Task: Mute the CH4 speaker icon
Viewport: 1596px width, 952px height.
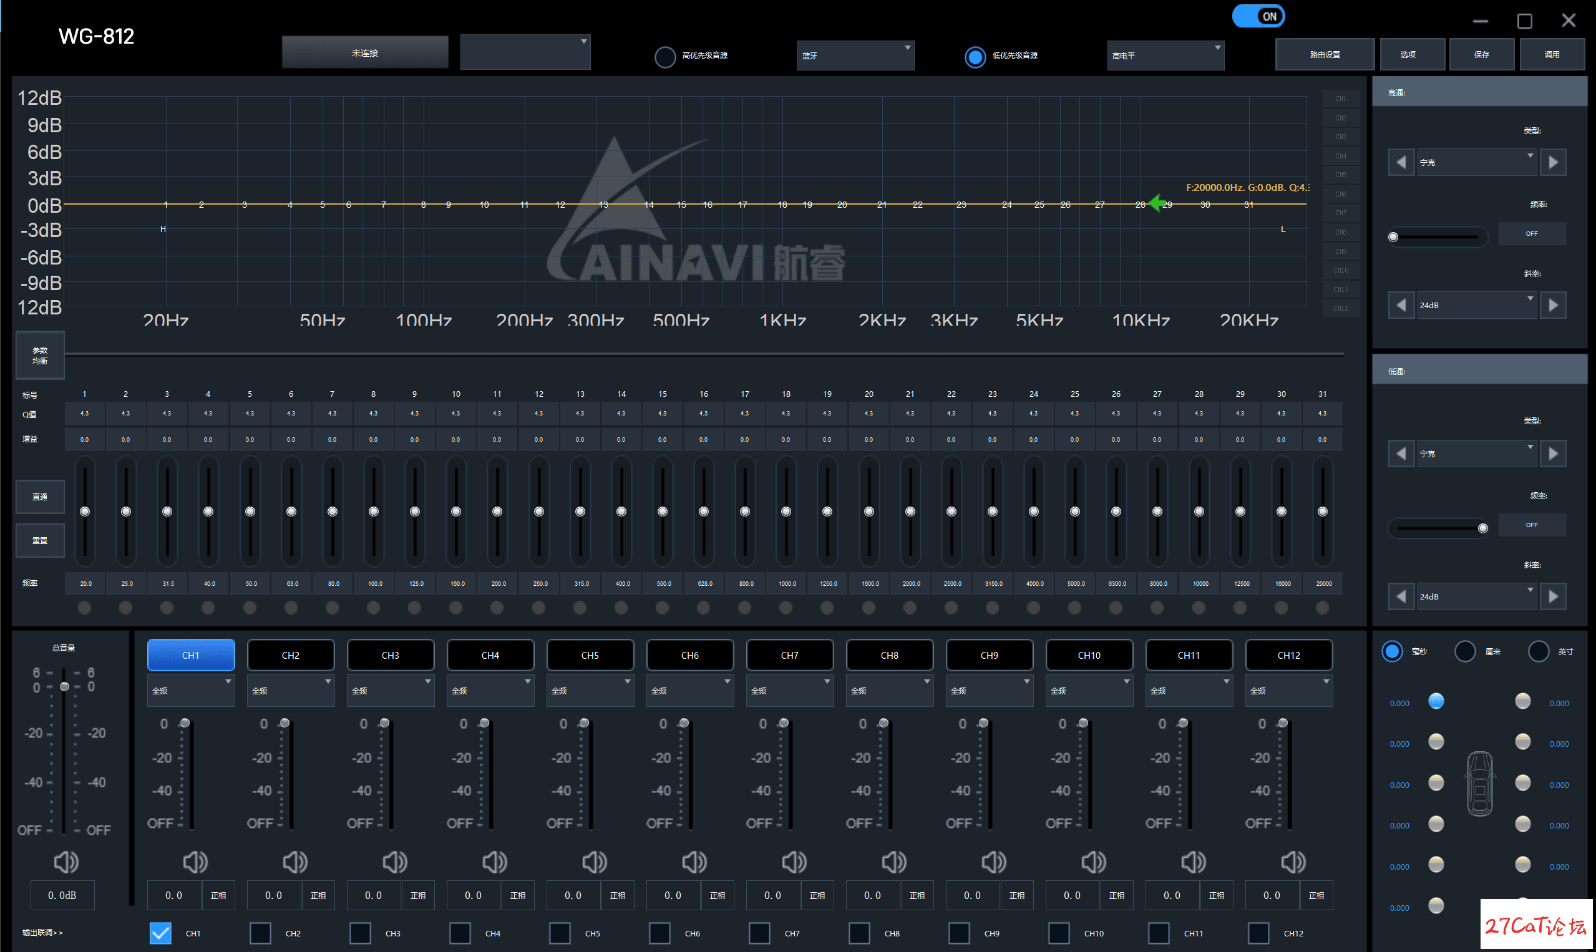Action: pos(495,862)
